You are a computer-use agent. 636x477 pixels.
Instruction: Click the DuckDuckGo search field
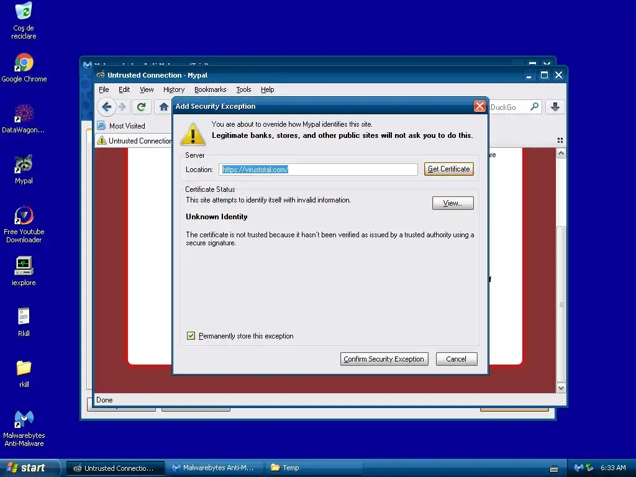509,107
